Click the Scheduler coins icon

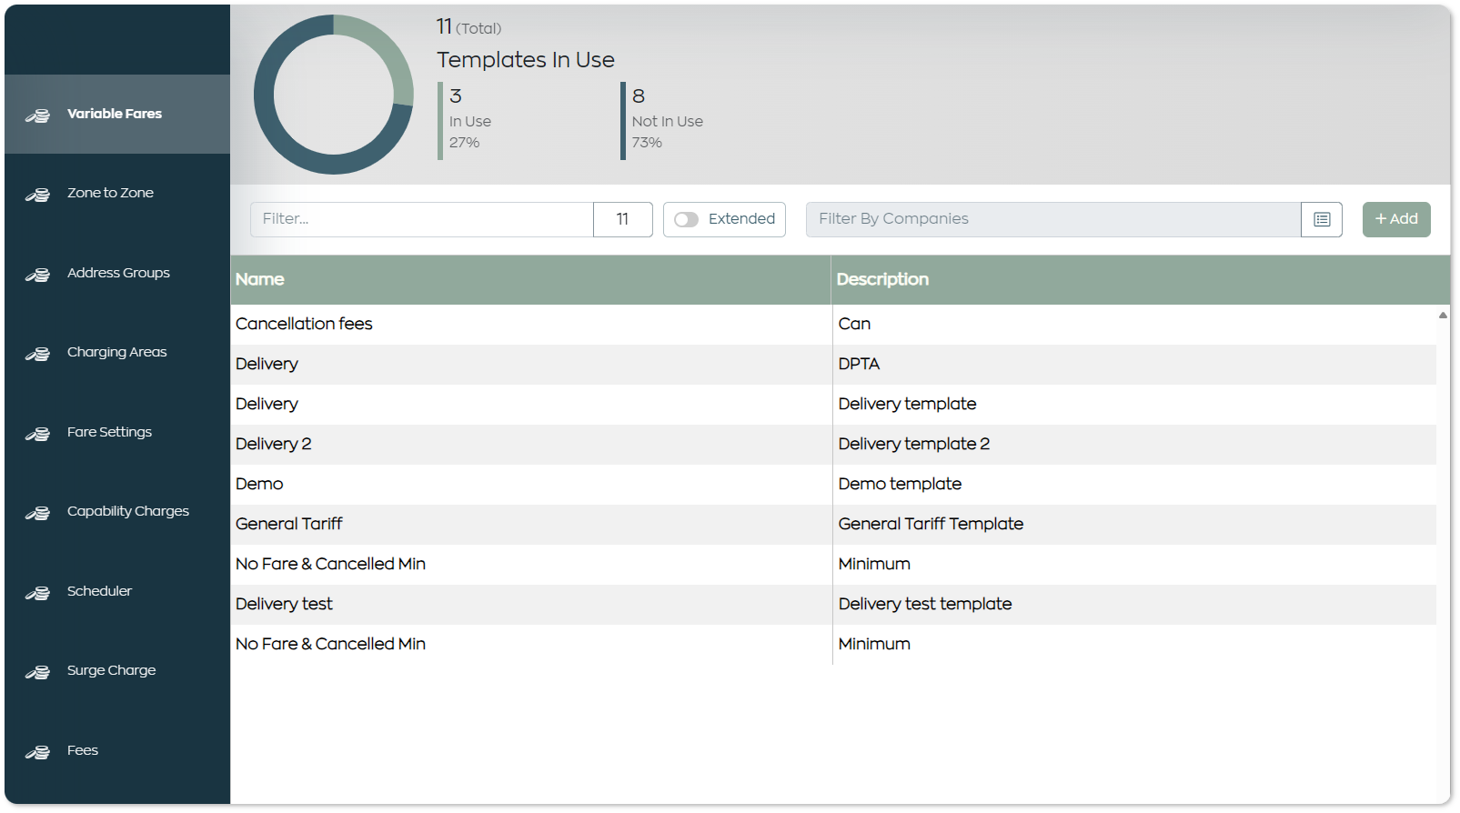point(37,593)
